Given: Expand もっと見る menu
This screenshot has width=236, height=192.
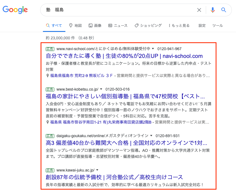Looking at the screenshot, I should coord(179,25).
